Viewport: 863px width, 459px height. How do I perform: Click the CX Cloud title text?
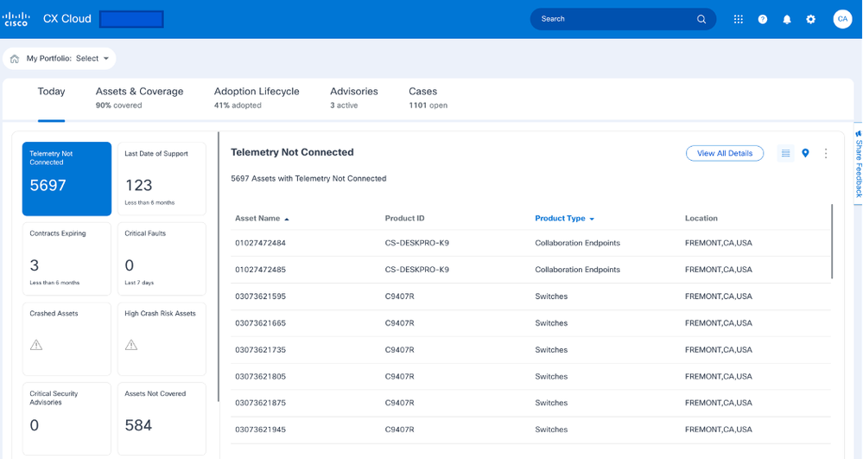coord(67,19)
